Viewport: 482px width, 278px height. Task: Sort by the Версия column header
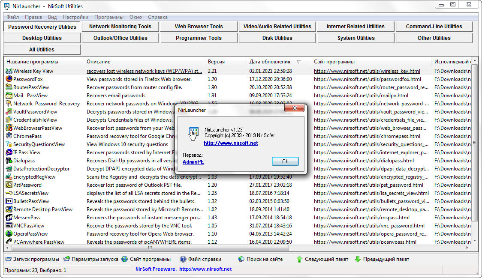(216, 62)
